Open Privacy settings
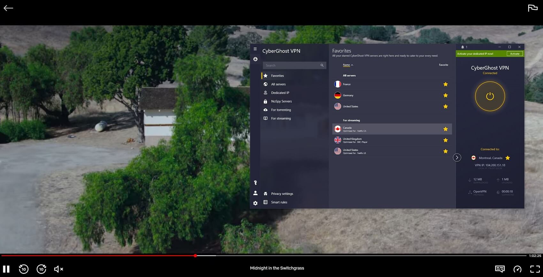 tap(282, 194)
